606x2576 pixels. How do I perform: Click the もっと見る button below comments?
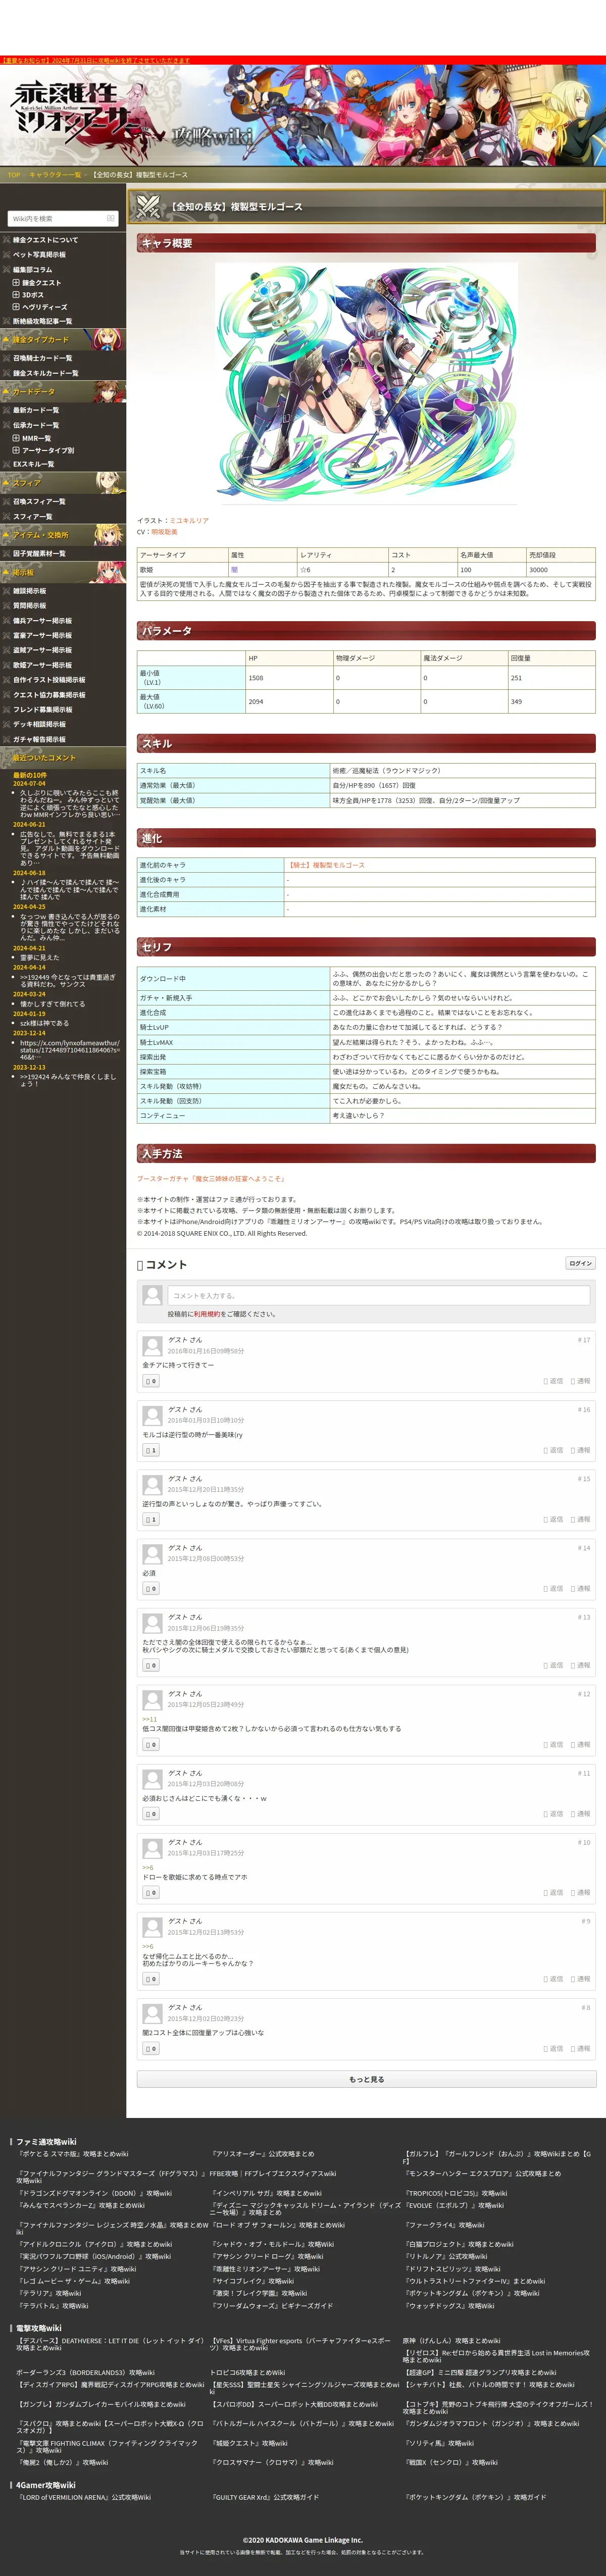tap(366, 2079)
